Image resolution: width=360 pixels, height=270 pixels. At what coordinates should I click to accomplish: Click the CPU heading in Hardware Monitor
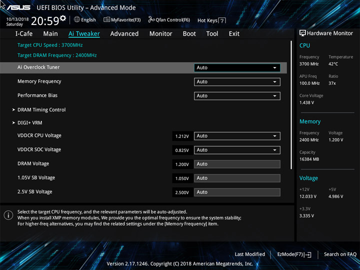(x=304, y=45)
